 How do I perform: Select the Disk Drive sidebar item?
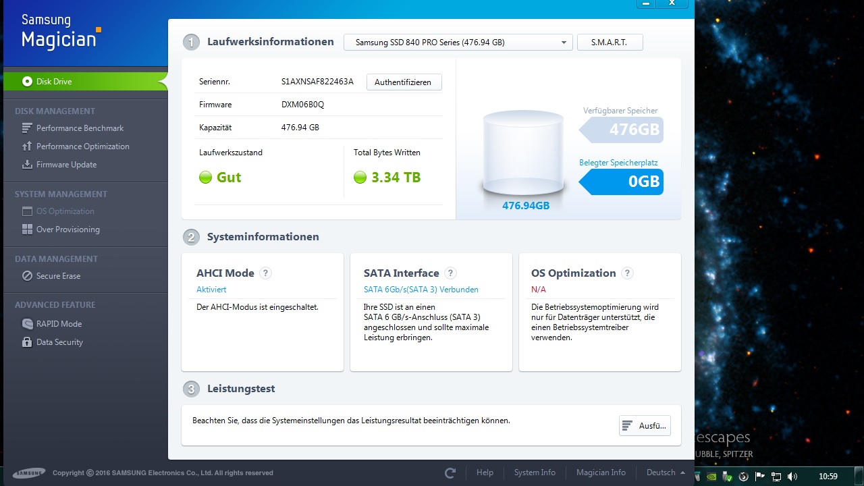tap(84, 81)
